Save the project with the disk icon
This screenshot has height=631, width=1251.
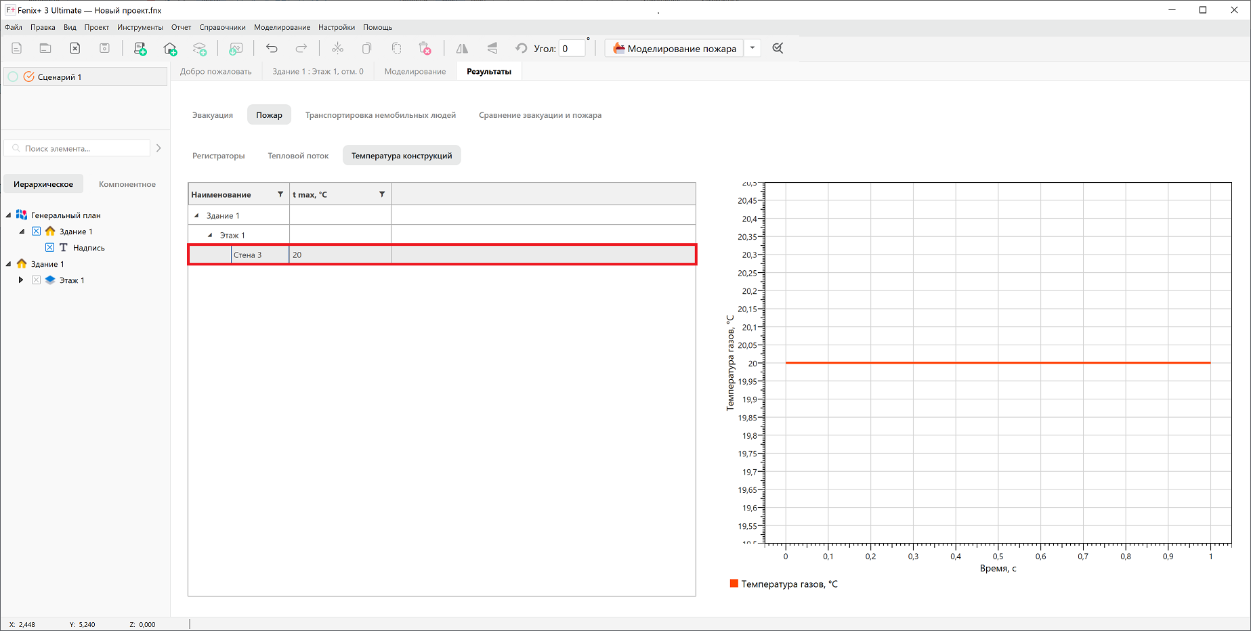tap(104, 48)
